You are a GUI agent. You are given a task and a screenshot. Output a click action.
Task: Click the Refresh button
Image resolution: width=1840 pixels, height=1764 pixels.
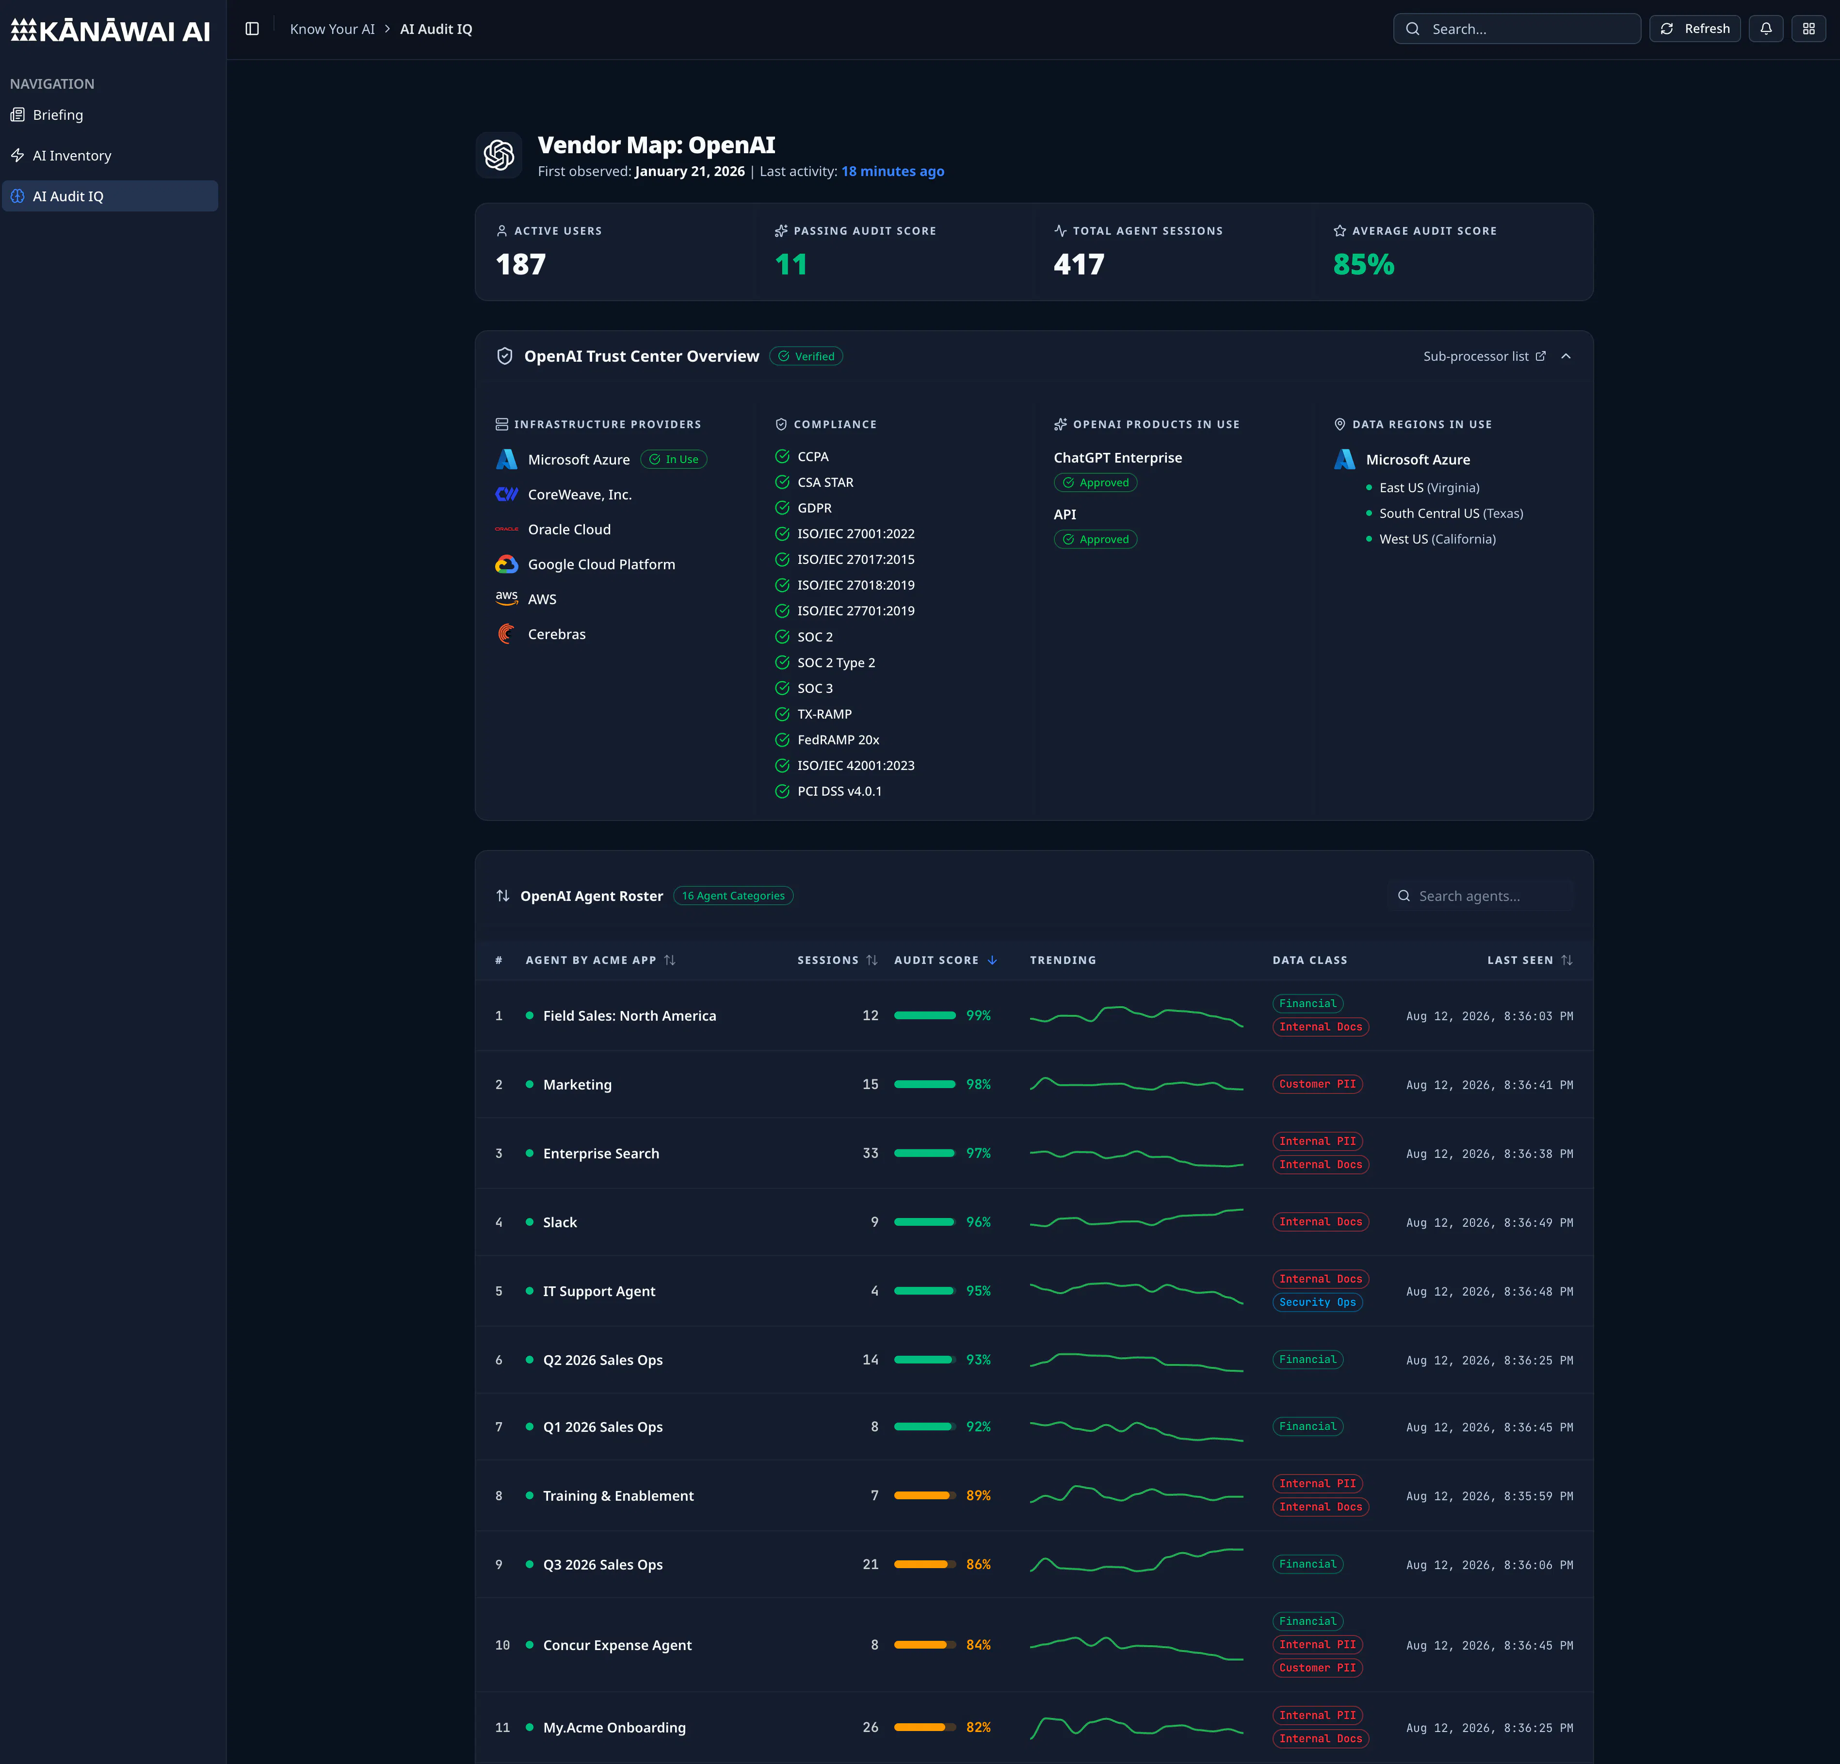pos(1695,29)
